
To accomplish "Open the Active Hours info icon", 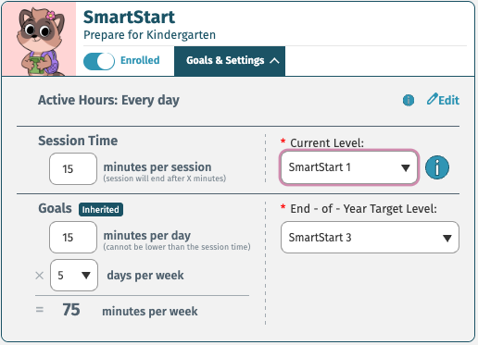I will click(409, 100).
